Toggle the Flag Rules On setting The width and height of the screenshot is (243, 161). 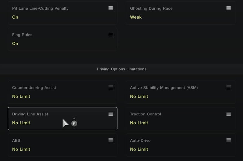15,44
